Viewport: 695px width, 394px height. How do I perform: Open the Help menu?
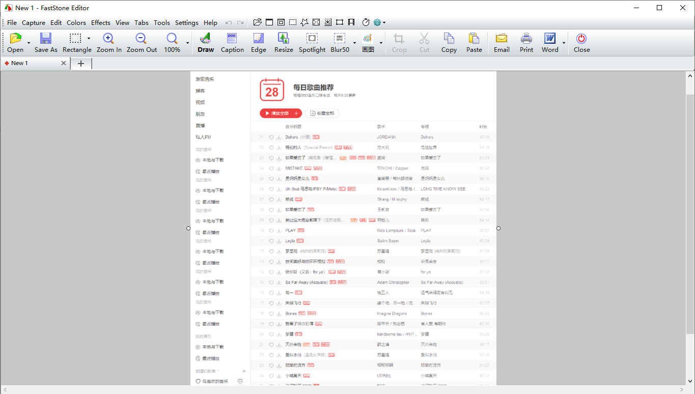(210, 22)
